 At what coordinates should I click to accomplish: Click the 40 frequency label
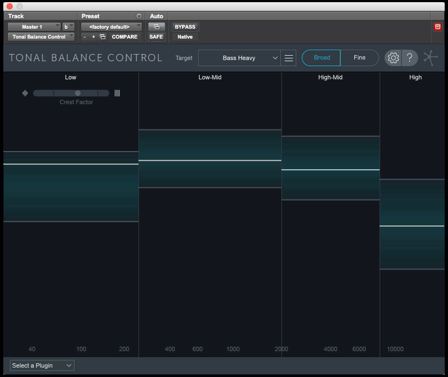point(32,349)
